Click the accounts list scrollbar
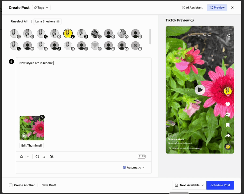The width and height of the screenshot is (244, 194). pyautogui.click(x=150, y=36)
